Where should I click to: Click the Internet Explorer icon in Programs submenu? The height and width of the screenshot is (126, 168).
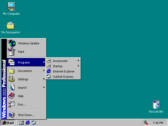49,71
